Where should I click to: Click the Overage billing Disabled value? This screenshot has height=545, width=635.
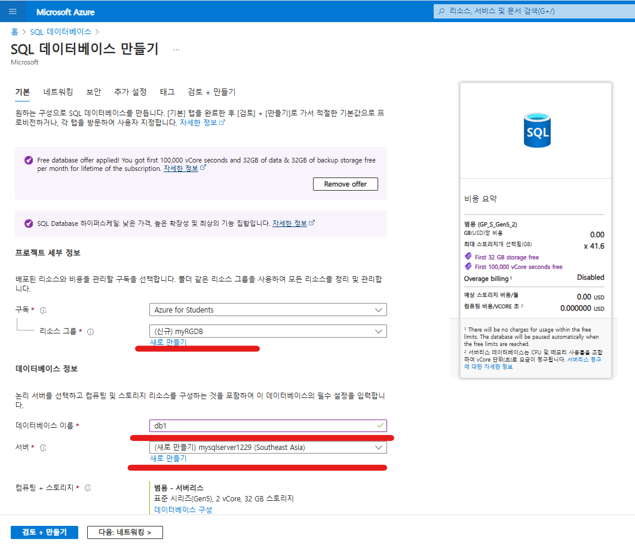tap(590, 277)
